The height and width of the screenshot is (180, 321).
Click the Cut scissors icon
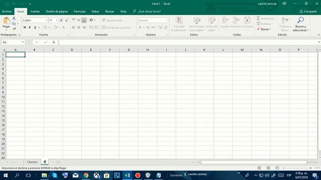tap(14, 18)
